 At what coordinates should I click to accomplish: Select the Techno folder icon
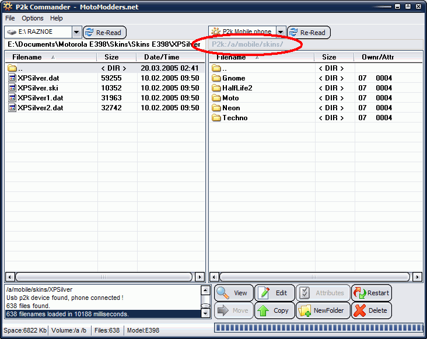pos(216,118)
